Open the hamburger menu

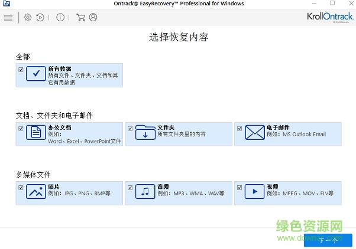(8, 18)
